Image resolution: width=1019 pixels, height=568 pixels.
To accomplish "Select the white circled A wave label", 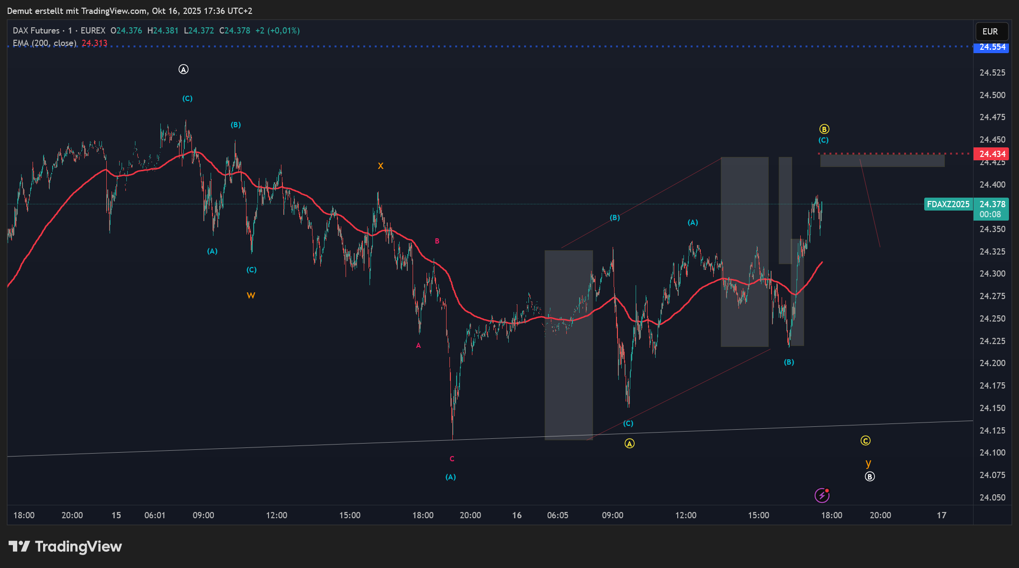I will [183, 69].
